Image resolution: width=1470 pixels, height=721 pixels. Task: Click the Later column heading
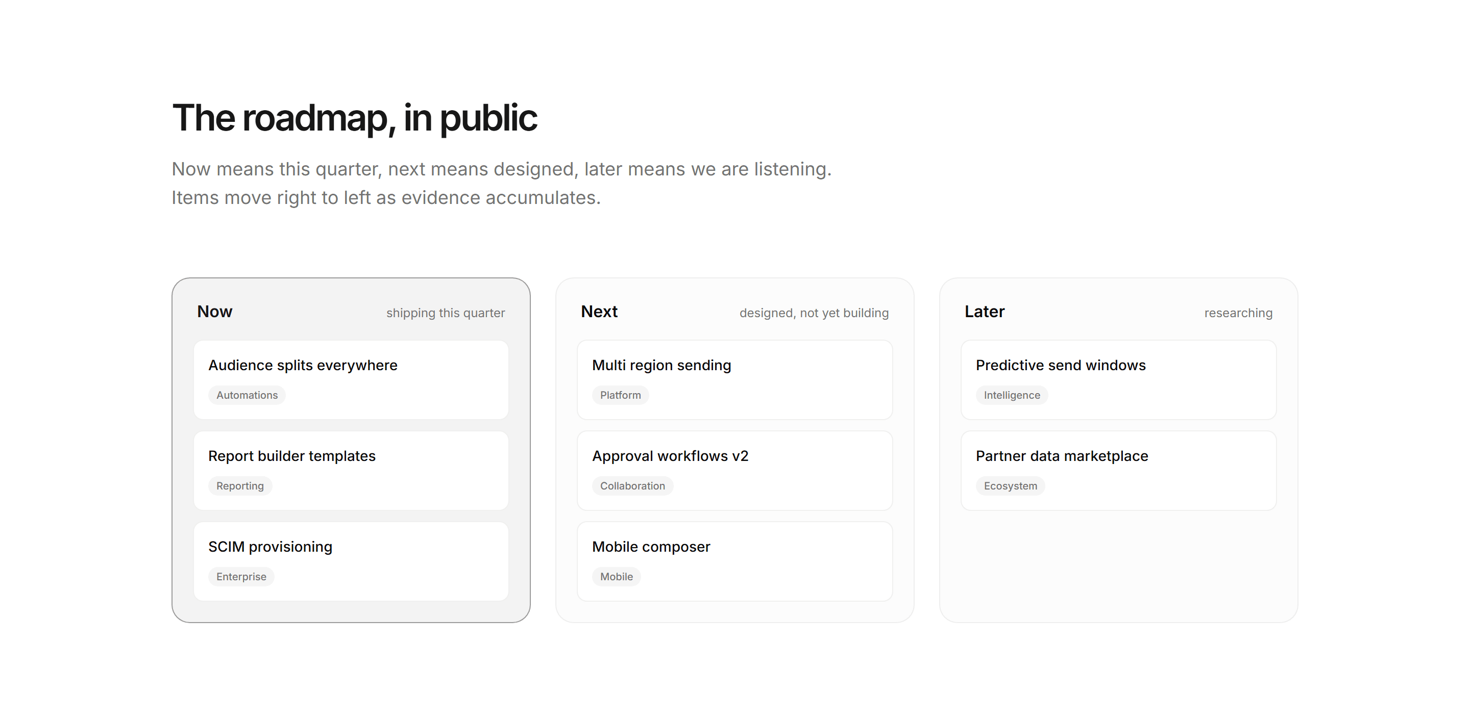pos(985,311)
